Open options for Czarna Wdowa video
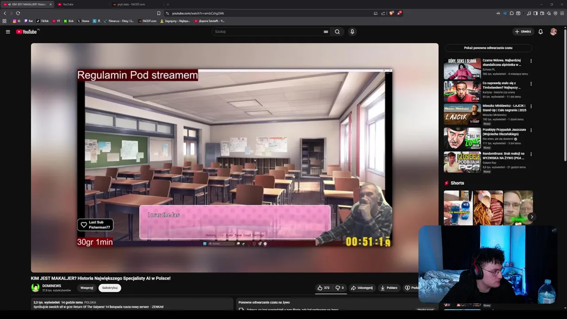567x319 pixels. click(531, 61)
